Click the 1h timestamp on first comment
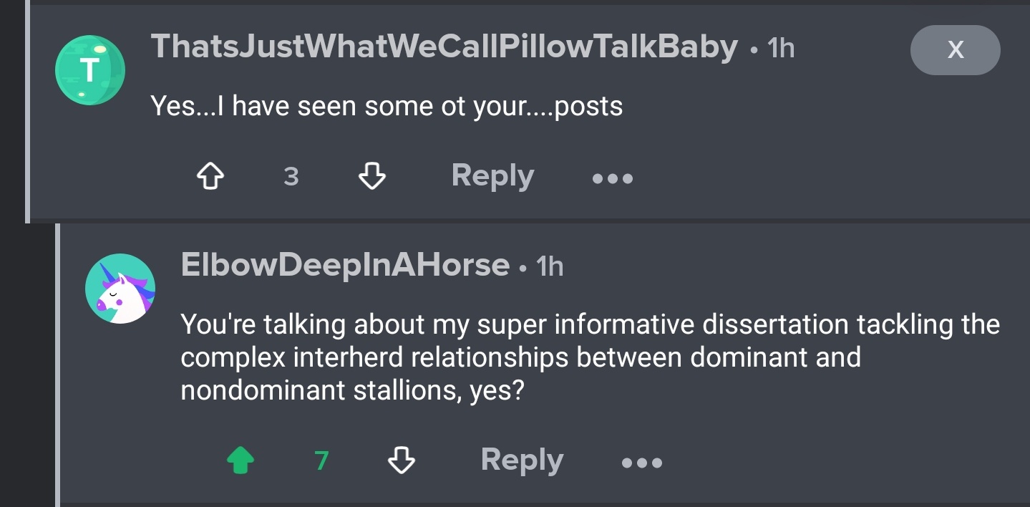Image resolution: width=1030 pixels, height=507 pixels. click(780, 49)
